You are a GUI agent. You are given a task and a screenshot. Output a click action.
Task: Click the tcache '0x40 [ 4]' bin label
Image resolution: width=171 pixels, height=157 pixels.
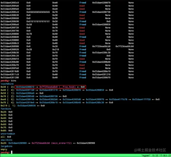(8, 90)
